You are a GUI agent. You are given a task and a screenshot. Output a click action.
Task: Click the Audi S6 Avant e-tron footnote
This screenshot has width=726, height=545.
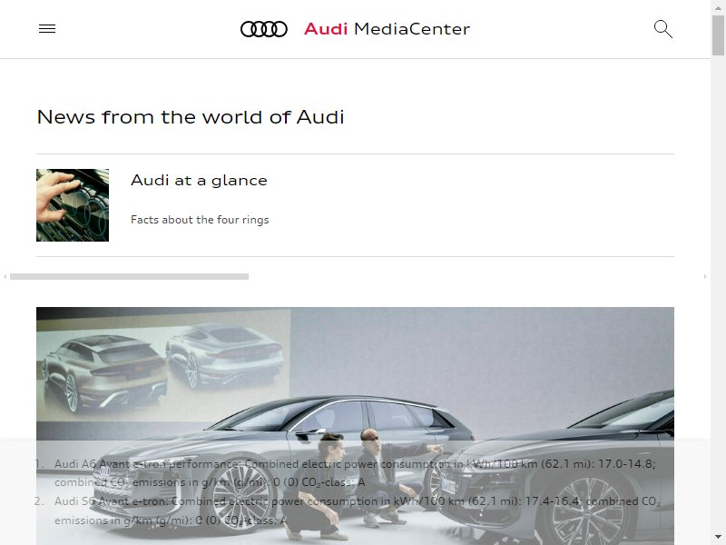click(358, 510)
